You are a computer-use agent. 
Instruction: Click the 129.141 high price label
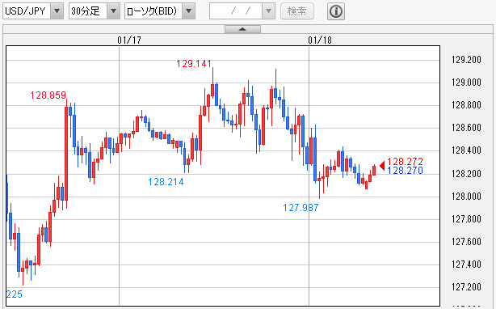coord(194,64)
